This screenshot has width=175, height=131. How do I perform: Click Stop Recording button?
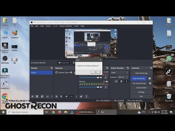pos(139,79)
